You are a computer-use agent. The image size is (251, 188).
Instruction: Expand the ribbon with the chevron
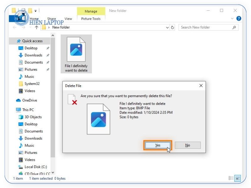click(x=232, y=18)
